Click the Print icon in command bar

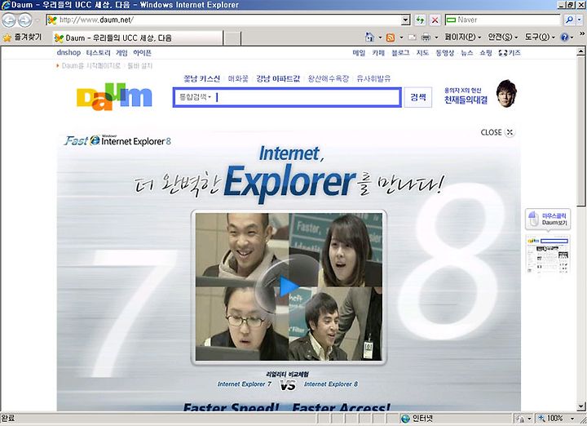pos(426,37)
